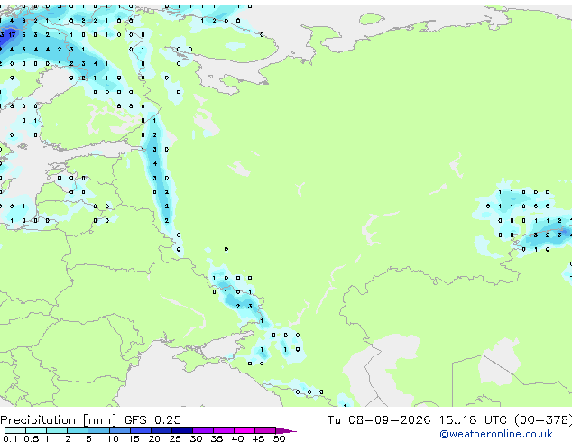Open the weatheronline.co.uk copyright link
Image resolution: width=572 pixels, height=442 pixels.
496,434
